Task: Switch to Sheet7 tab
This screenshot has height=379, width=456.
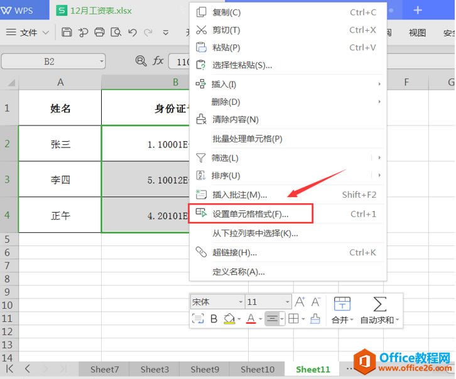Action: click(104, 370)
